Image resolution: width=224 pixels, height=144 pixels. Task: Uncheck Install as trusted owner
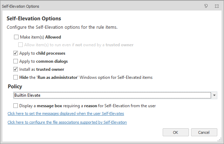click(16, 69)
